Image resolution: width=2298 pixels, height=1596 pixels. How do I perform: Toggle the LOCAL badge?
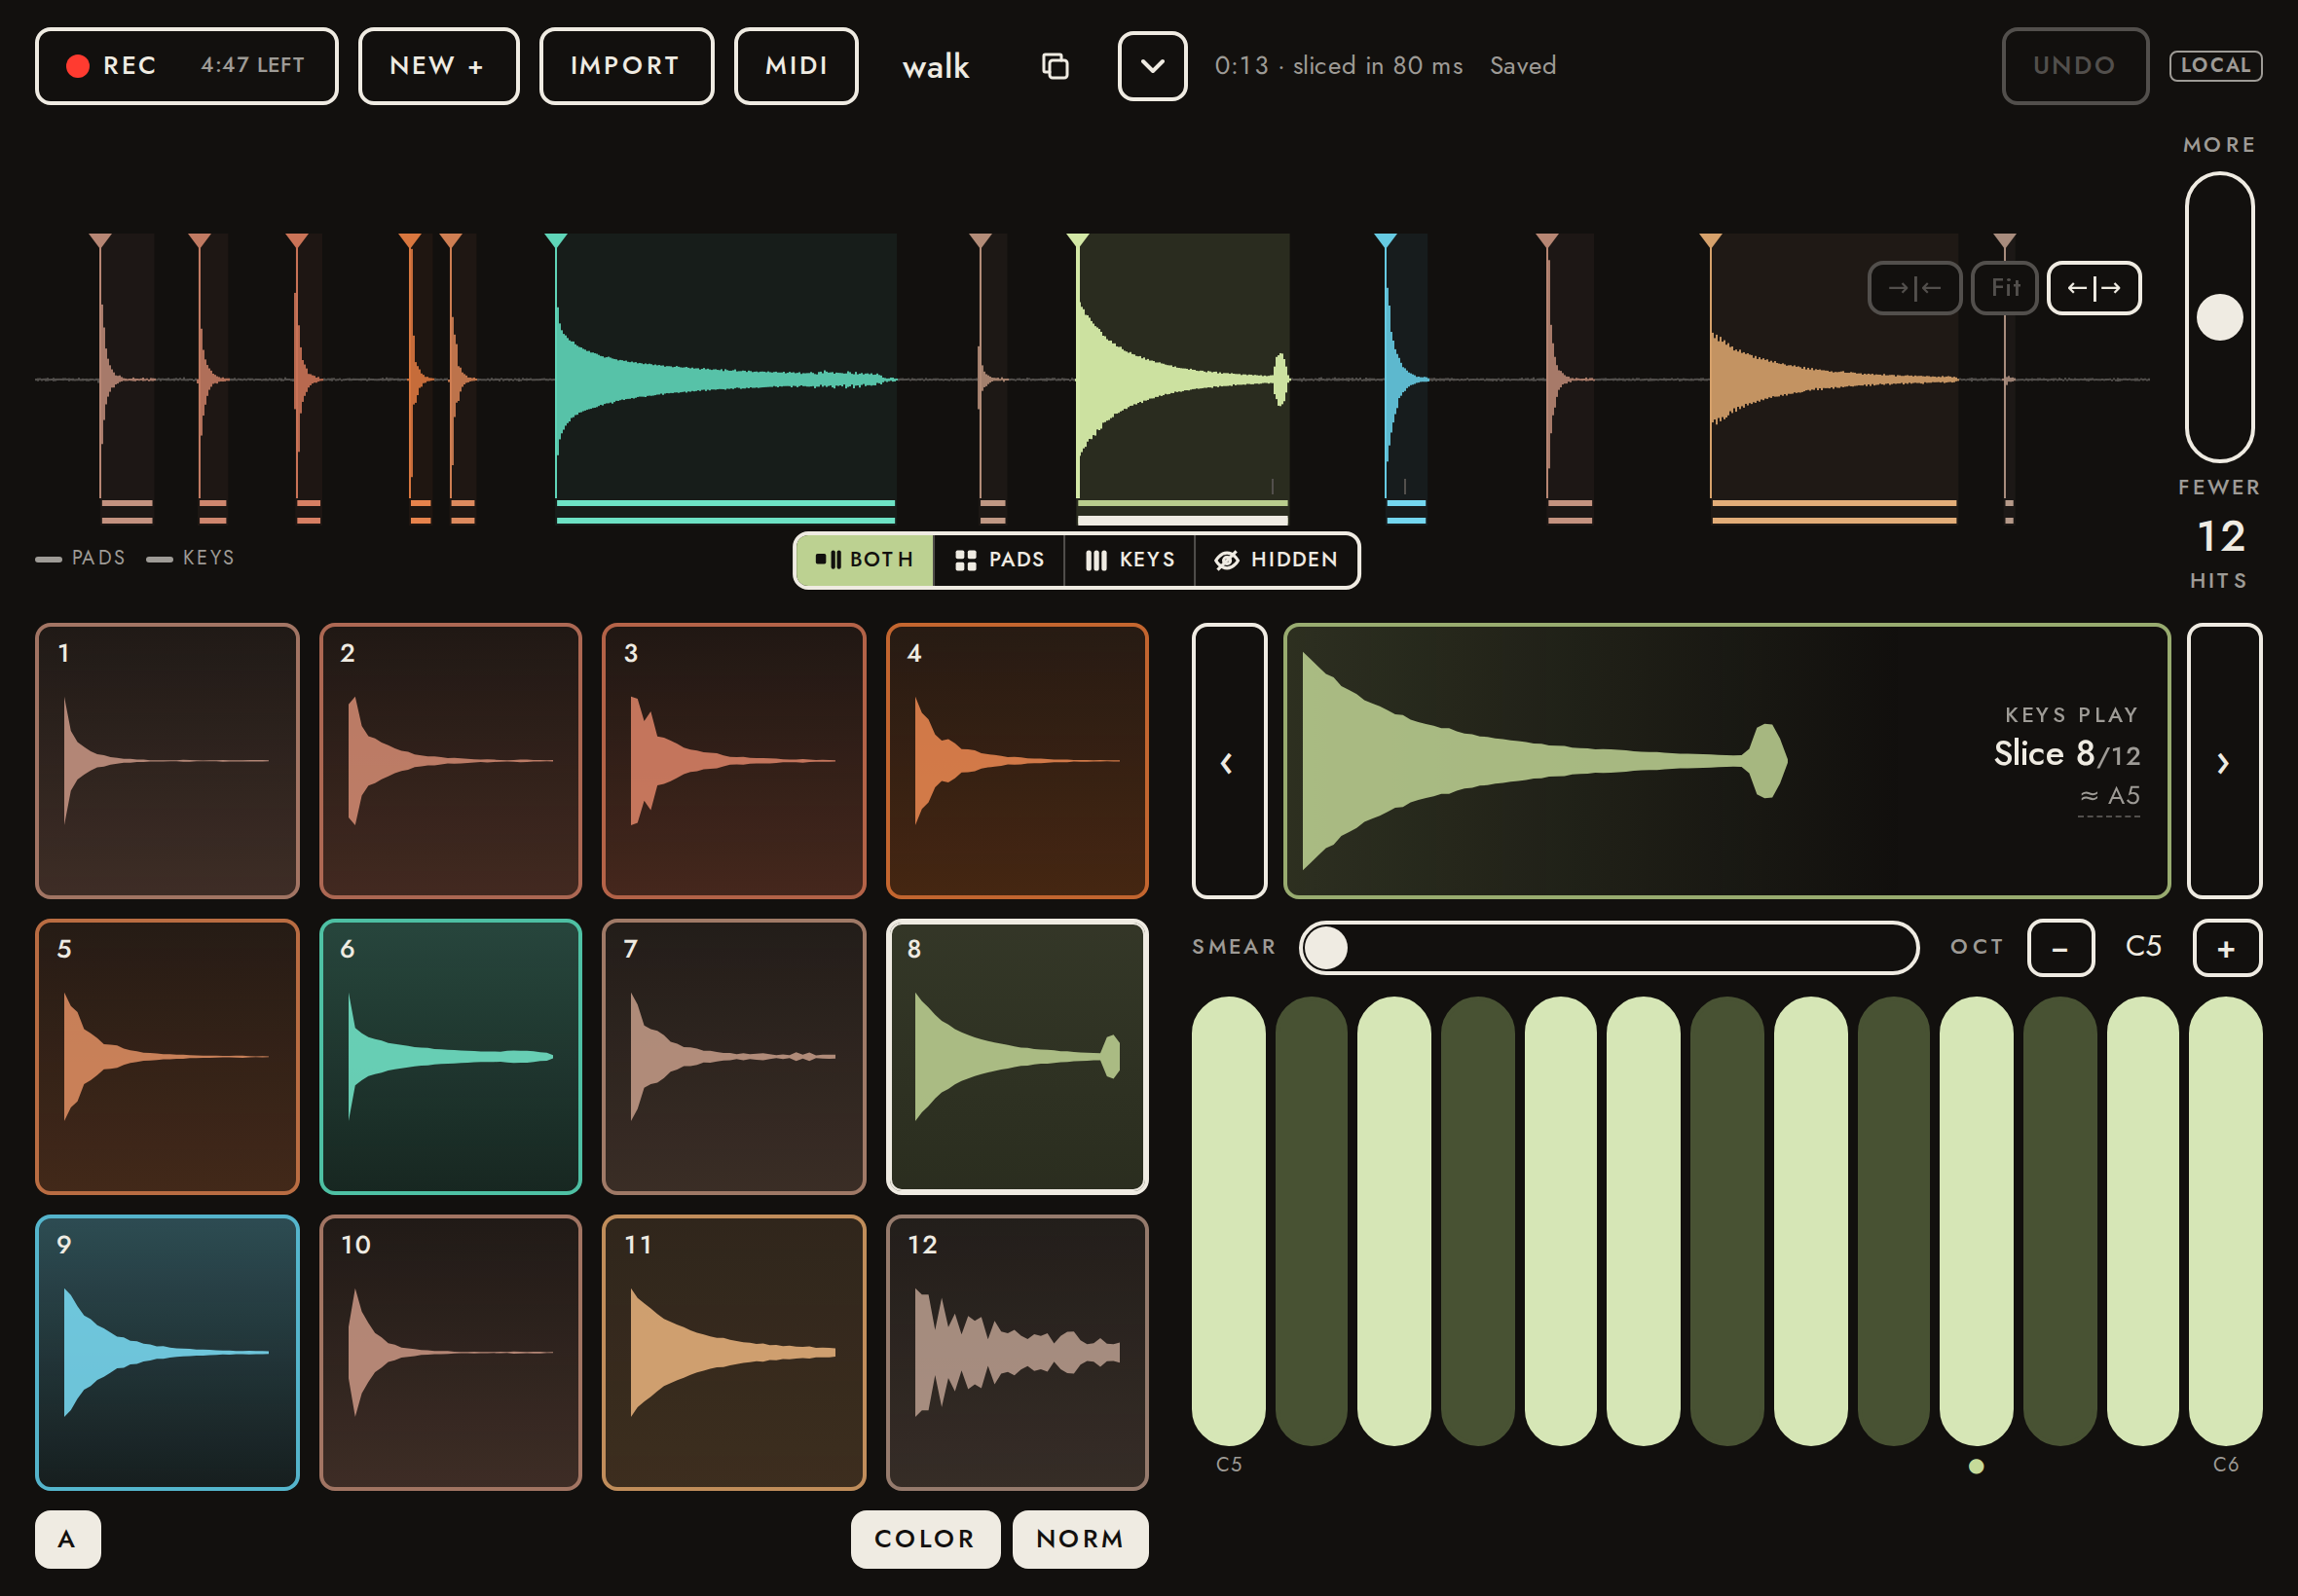(x=2215, y=66)
